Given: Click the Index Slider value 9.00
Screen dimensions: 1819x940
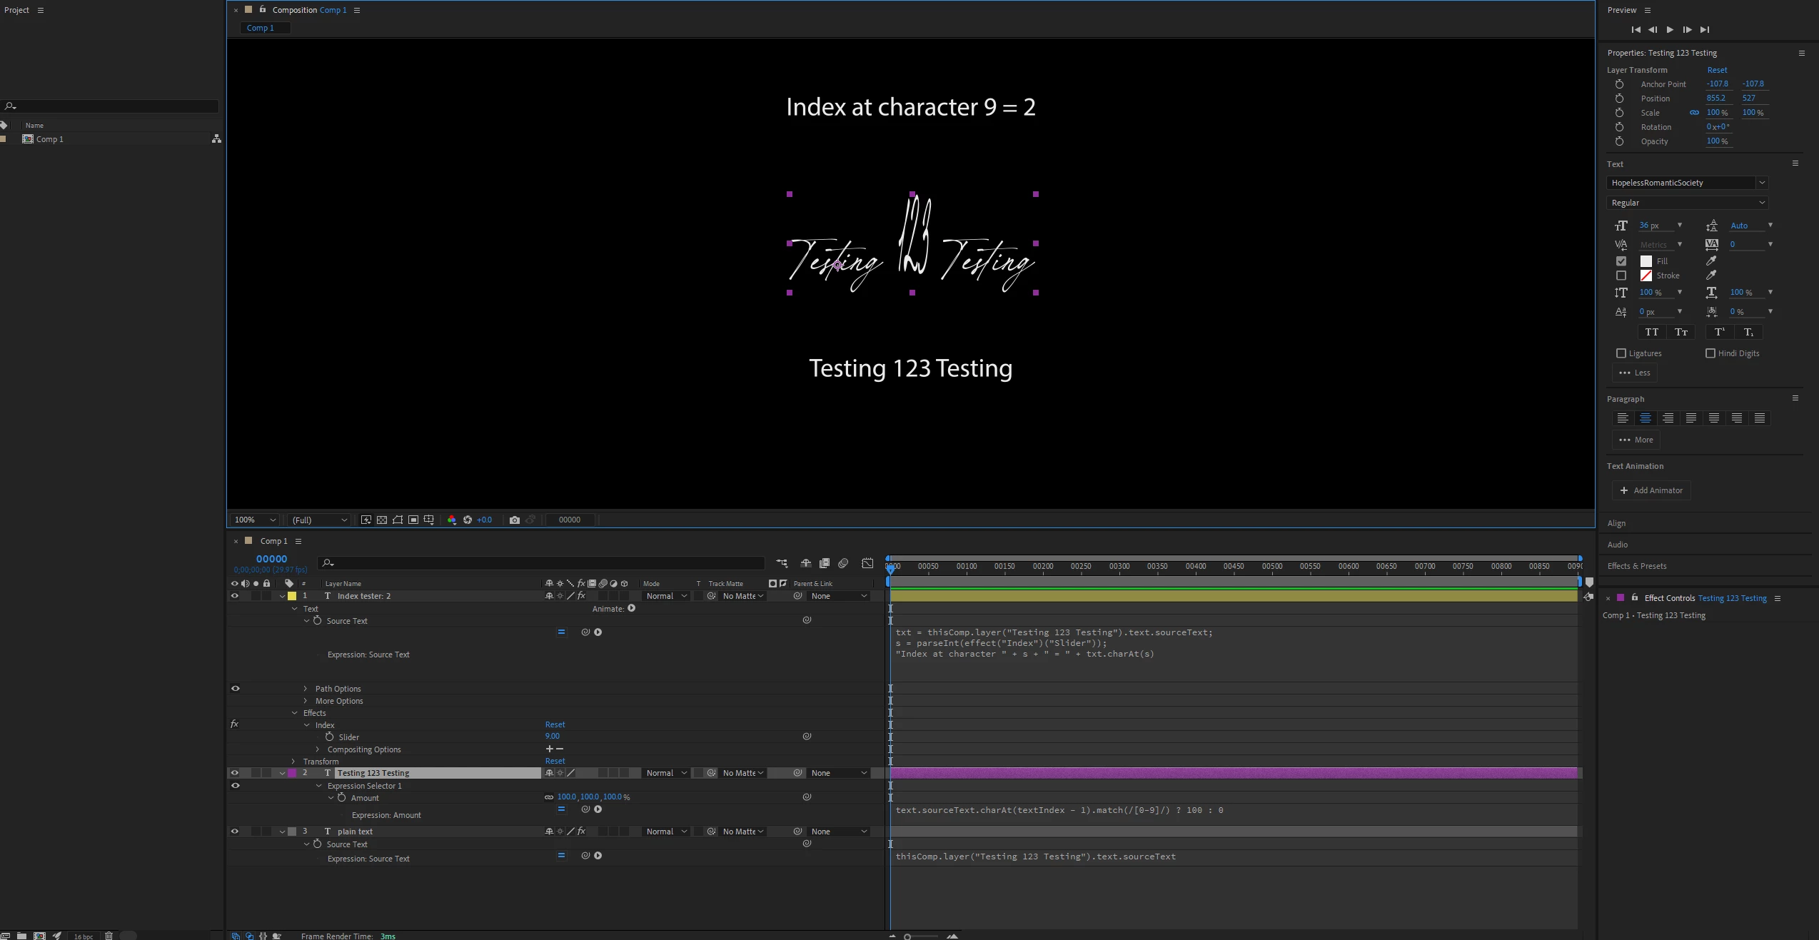Looking at the screenshot, I should pyautogui.click(x=552, y=736).
